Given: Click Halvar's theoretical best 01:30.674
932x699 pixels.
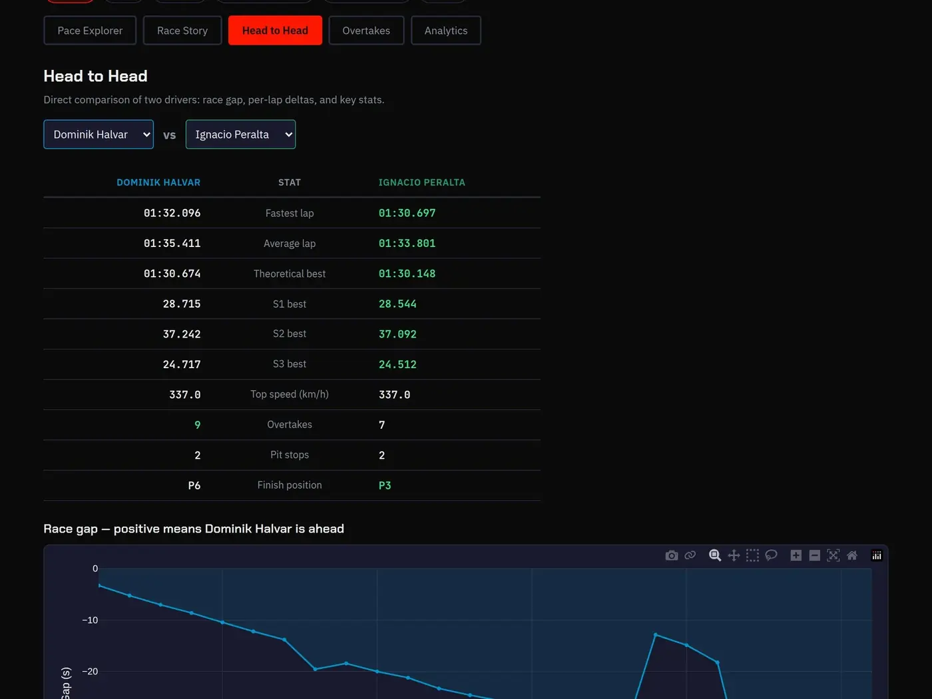Looking at the screenshot, I should click(x=172, y=274).
